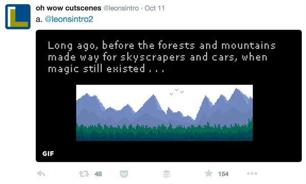The width and height of the screenshot is (306, 184).
Task: Open the blue and gold L profile avatar
Action: point(18,17)
